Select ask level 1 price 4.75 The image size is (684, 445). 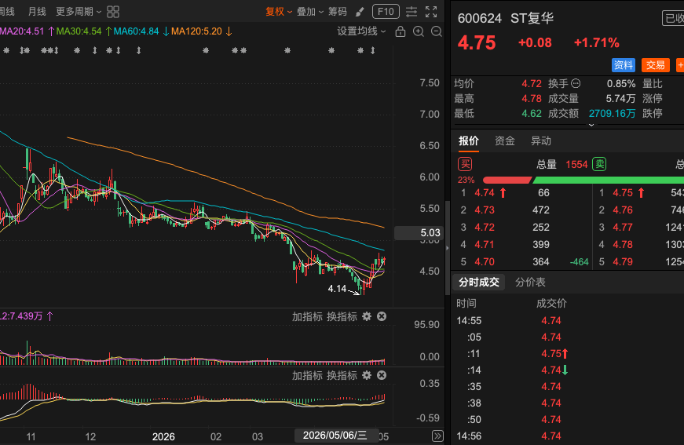pos(623,192)
